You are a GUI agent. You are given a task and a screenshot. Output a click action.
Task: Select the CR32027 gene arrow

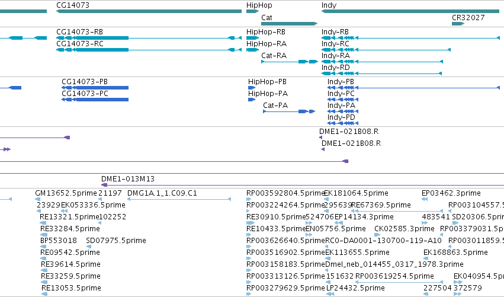click(x=458, y=24)
